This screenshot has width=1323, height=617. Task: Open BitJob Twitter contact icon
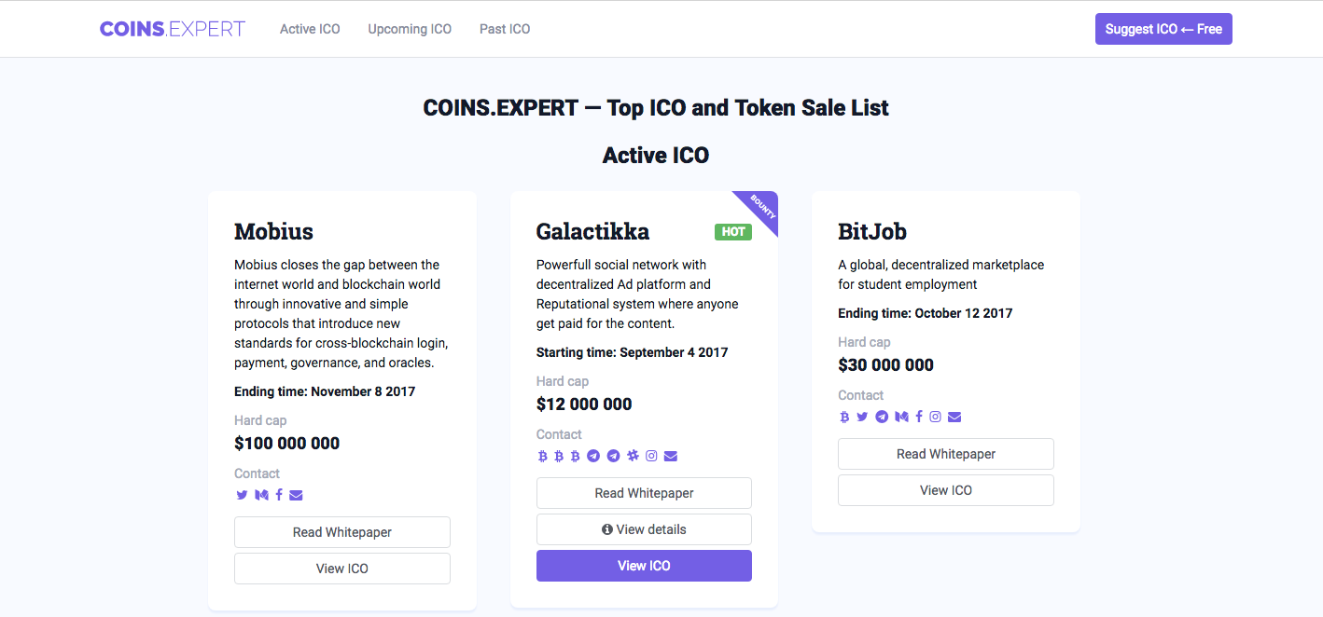(x=862, y=417)
